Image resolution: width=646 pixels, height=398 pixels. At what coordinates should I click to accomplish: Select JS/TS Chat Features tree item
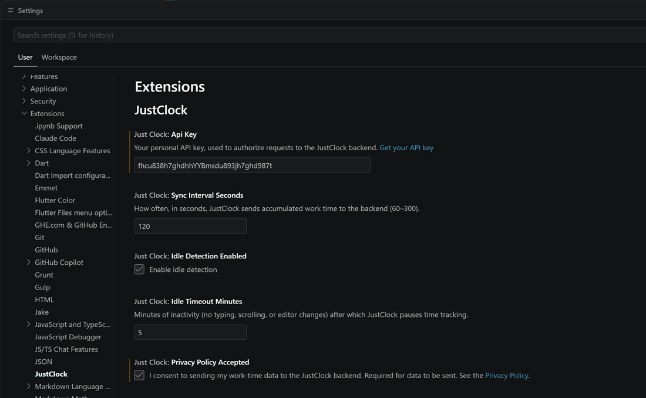click(x=66, y=349)
